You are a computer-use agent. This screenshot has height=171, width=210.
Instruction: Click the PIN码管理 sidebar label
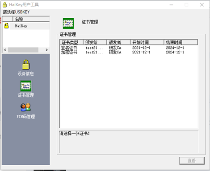(x=26, y=117)
